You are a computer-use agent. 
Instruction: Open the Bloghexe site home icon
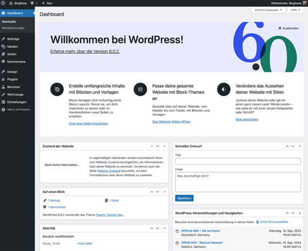pos(11,3)
